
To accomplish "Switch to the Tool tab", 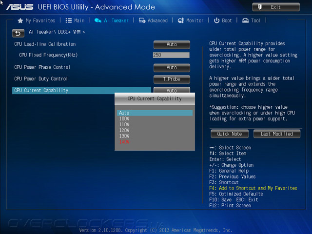I will pos(255,20).
